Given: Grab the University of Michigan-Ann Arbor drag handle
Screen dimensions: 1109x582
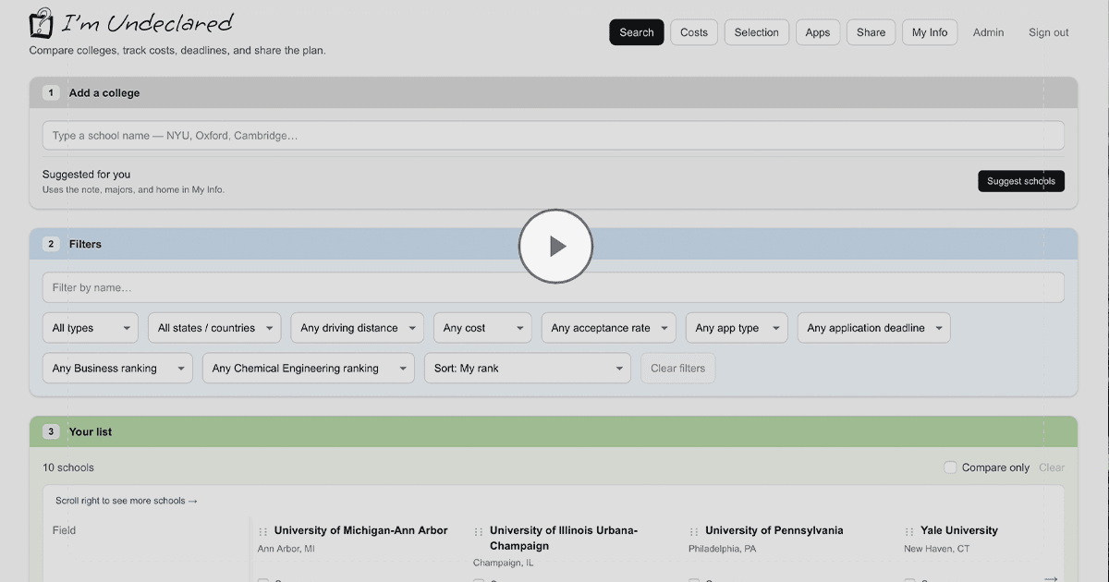Looking at the screenshot, I should 263,532.
